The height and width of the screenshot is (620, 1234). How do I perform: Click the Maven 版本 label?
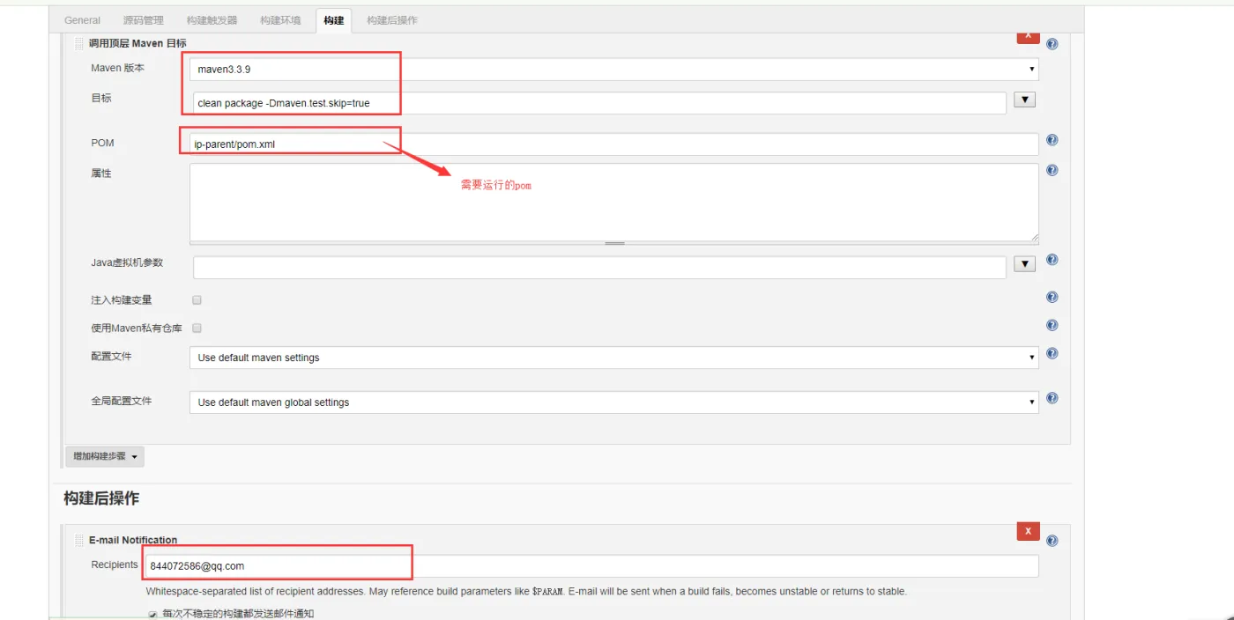pos(118,68)
